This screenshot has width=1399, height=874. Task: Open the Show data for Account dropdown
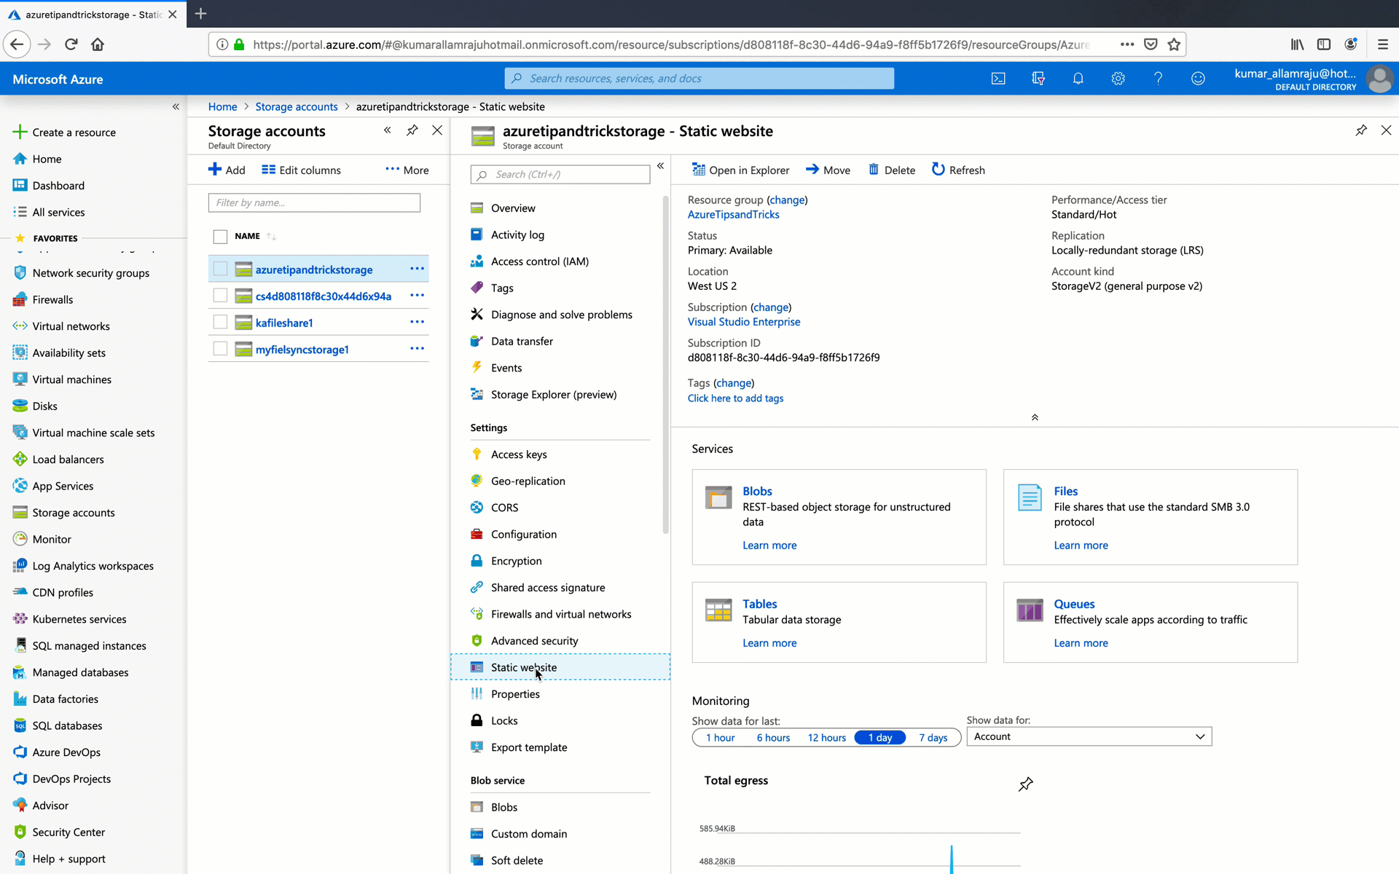[1089, 736]
